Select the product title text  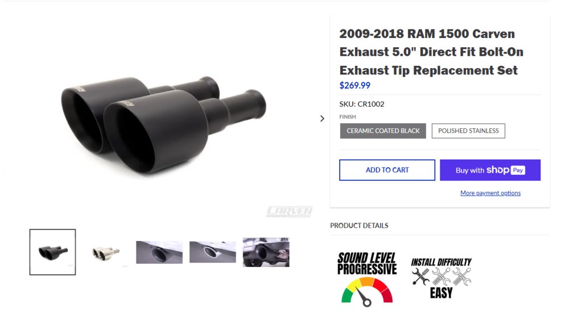(x=431, y=52)
